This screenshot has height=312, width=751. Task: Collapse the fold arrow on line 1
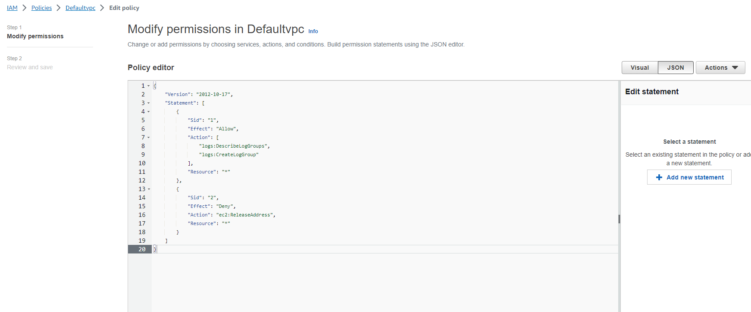tap(149, 86)
